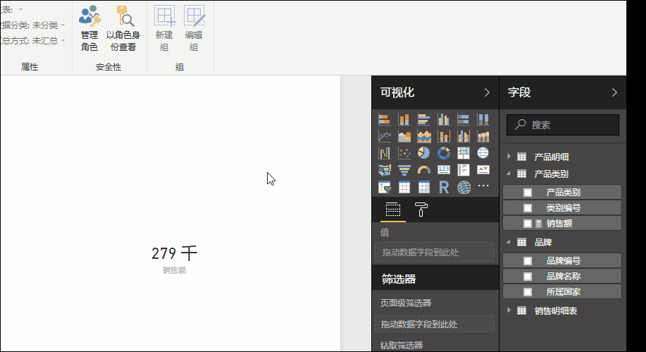Click the 页面级筛选器 field drop area
The height and width of the screenshot is (352, 646).
(x=435, y=324)
